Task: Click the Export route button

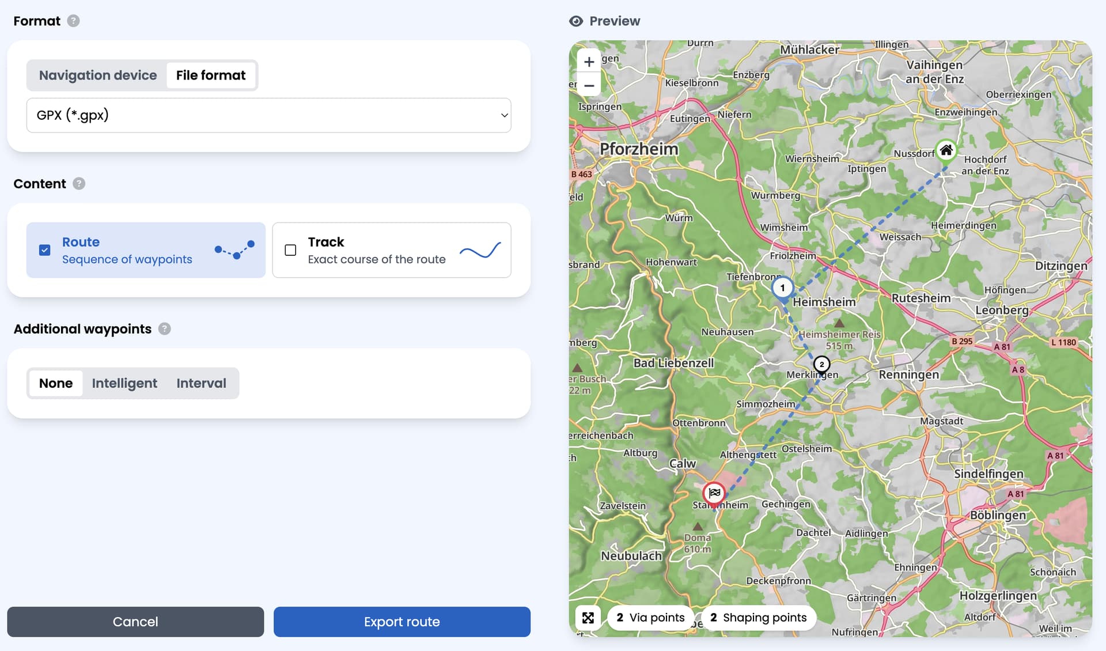Action: tap(402, 622)
